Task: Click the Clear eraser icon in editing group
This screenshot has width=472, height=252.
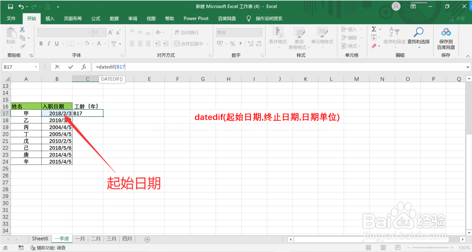Action: tap(374, 46)
